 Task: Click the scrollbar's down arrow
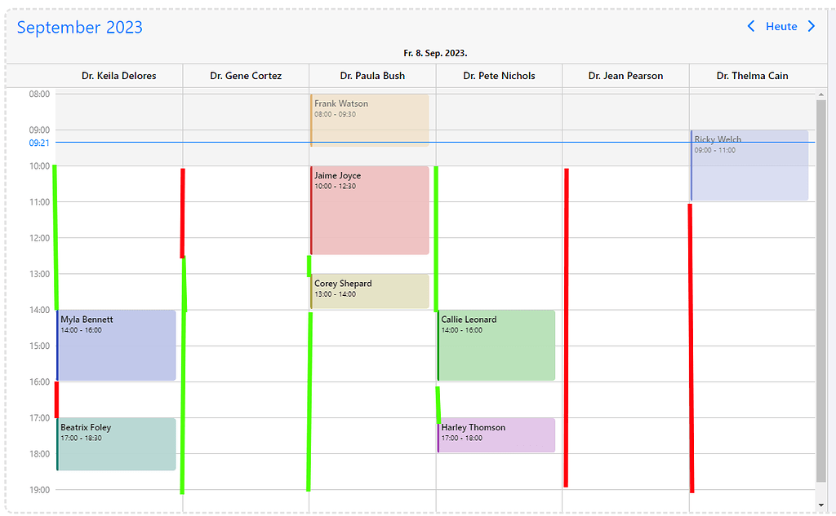[820, 504]
